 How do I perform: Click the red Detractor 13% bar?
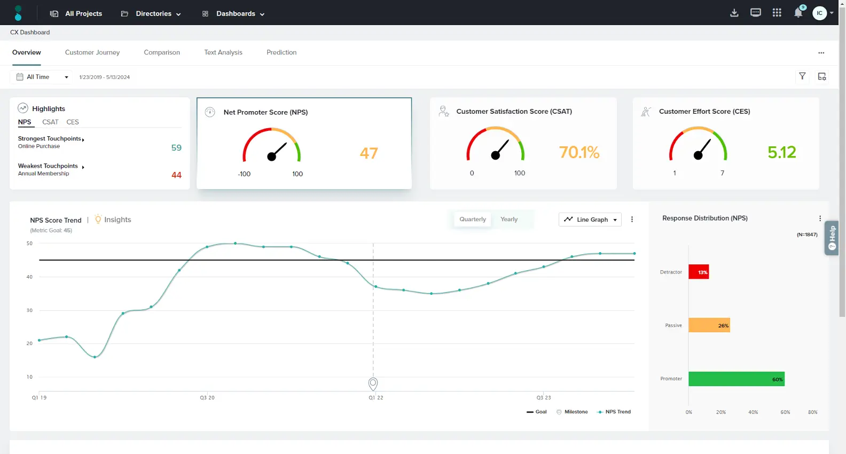(x=699, y=272)
